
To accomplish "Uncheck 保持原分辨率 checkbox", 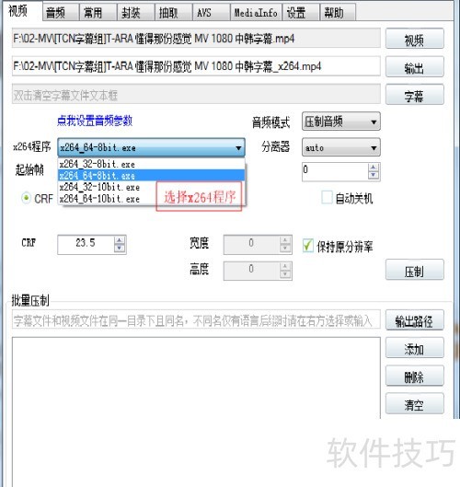I will 308,246.
